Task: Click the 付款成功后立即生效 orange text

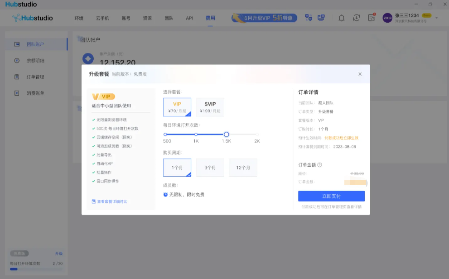Action: (x=341, y=138)
